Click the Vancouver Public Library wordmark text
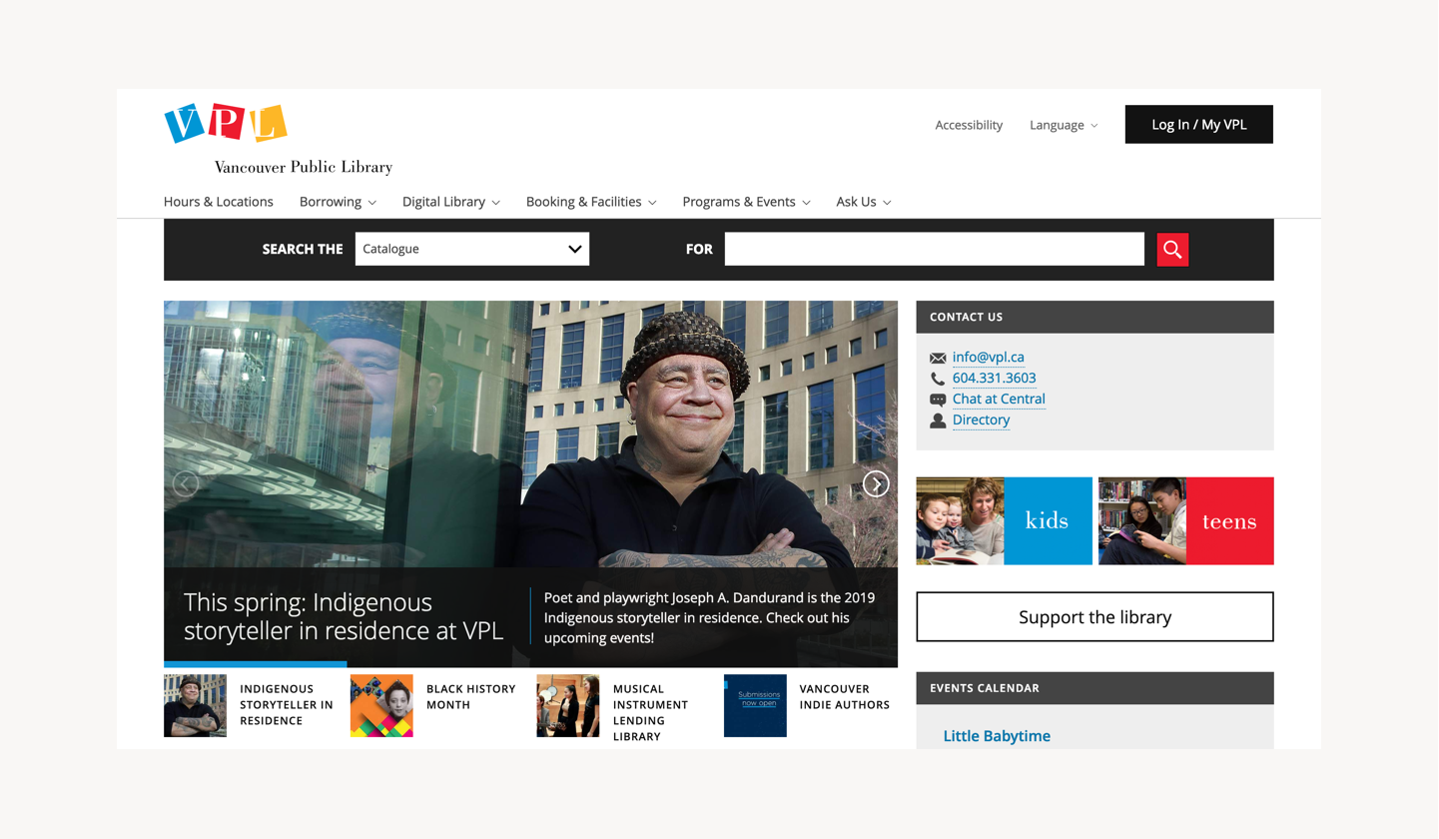This screenshot has height=839, width=1439. click(x=304, y=167)
